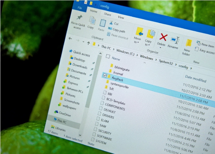Open the Easy access option
The height and width of the screenshot is (154, 215).
pyautogui.click(x=205, y=50)
